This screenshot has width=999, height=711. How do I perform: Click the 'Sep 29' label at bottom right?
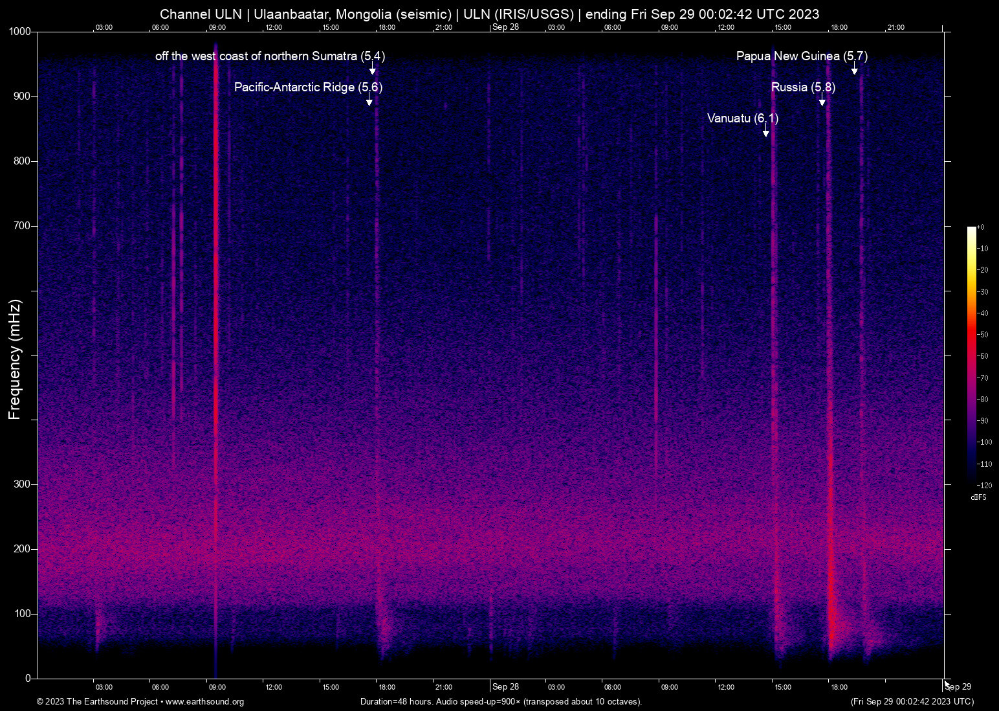pos(958,687)
